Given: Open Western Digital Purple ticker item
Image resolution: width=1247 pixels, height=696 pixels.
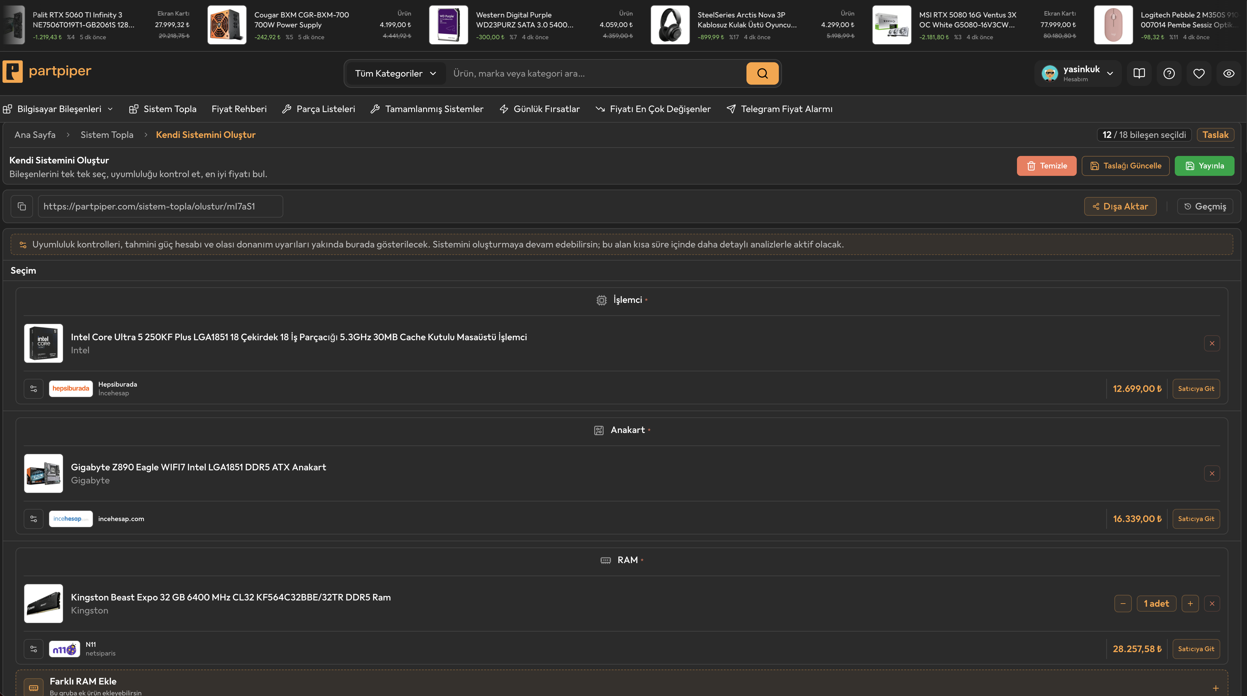Looking at the screenshot, I should click(532, 25).
